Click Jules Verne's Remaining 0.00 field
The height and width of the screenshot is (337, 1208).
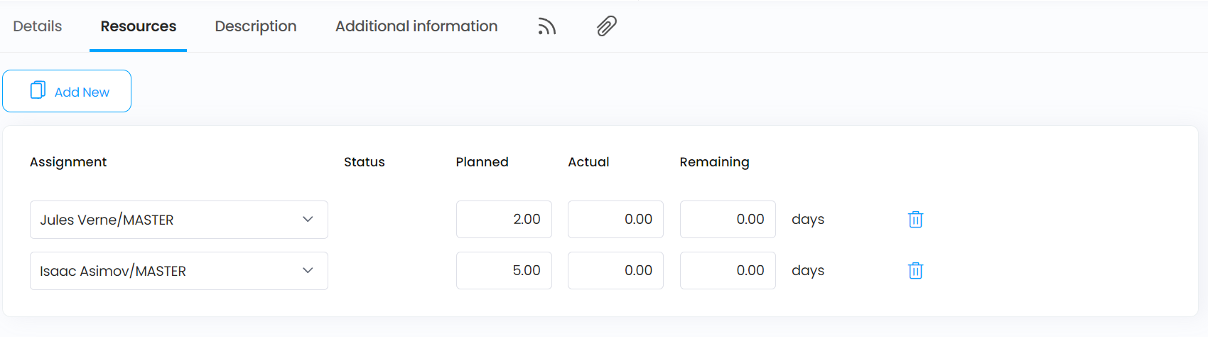pyautogui.click(x=728, y=220)
